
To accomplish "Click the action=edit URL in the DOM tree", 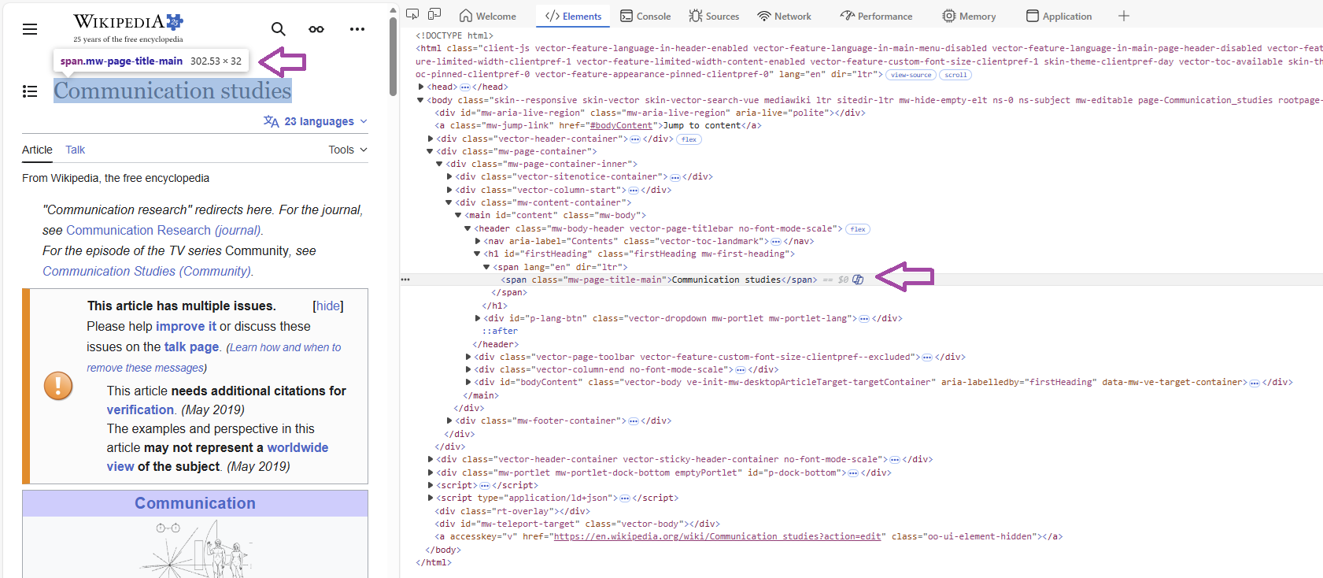I will pos(718,537).
